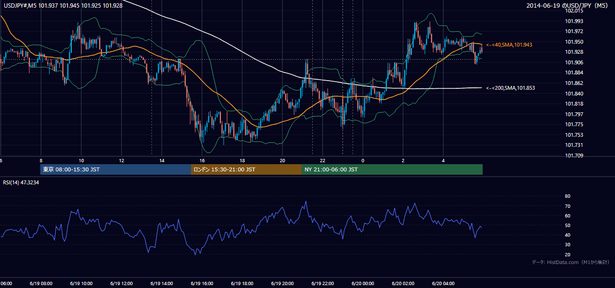The height and width of the screenshot is (288, 615).
Task: Click hour 12 on the price chart axis
Action: 121,161
